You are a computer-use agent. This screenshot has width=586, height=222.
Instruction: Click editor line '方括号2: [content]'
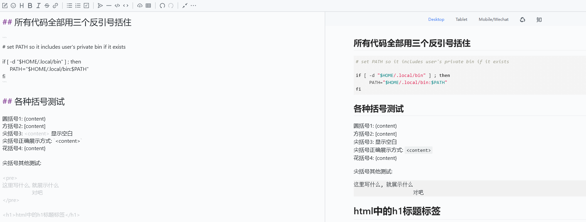[24, 126]
